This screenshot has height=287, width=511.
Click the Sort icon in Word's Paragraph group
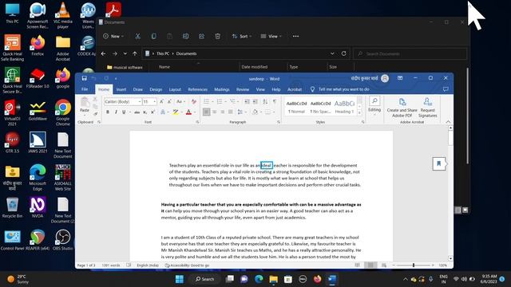[265, 102]
